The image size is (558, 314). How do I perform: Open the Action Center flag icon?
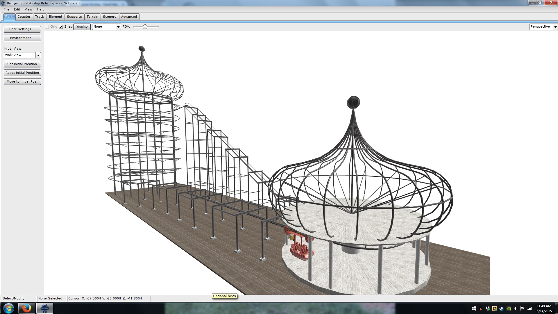[x=523, y=308]
